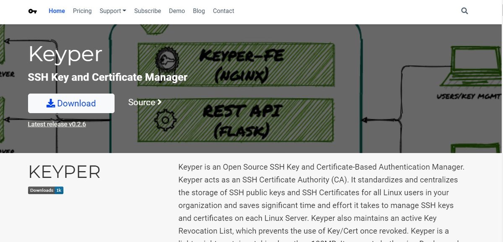Open the search icon
This screenshot has width=503, height=242.
[x=464, y=11]
